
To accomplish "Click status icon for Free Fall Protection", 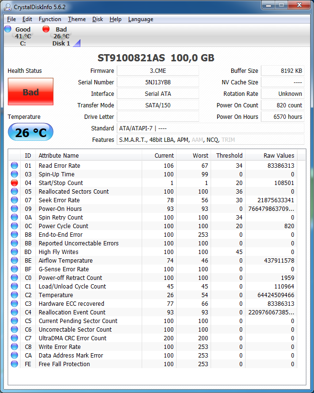I will 14,364.
